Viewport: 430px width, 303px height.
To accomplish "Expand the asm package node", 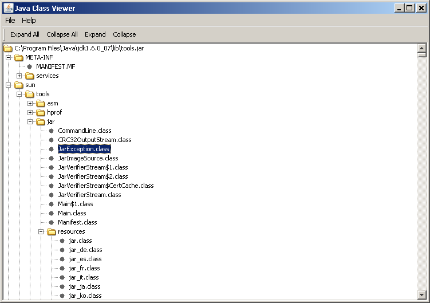I will pyautogui.click(x=30, y=103).
